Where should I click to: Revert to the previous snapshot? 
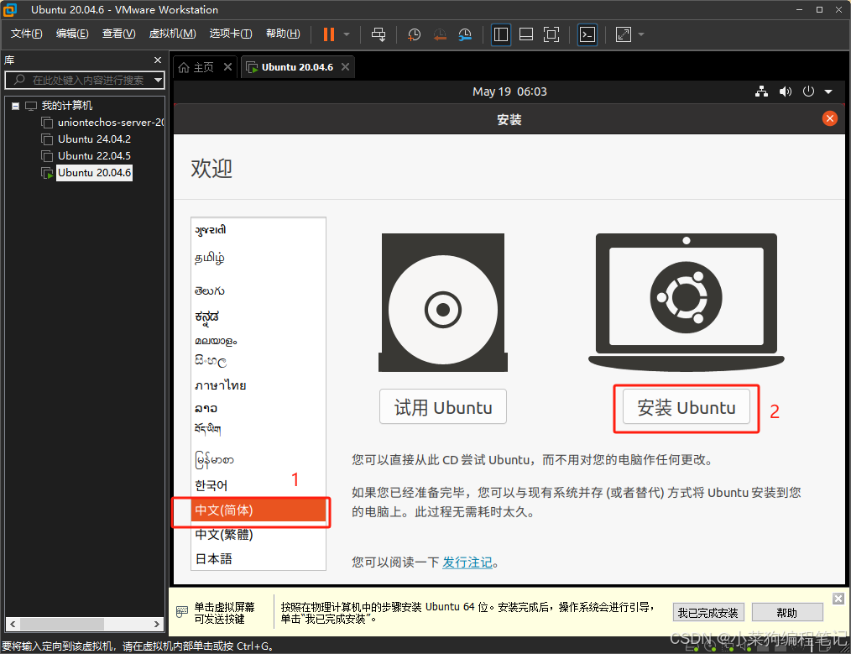tap(440, 34)
